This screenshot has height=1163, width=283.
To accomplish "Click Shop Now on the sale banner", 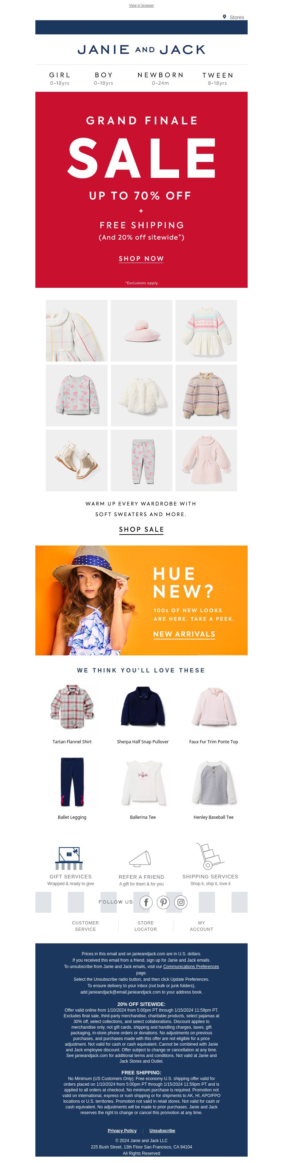I will [x=141, y=259].
